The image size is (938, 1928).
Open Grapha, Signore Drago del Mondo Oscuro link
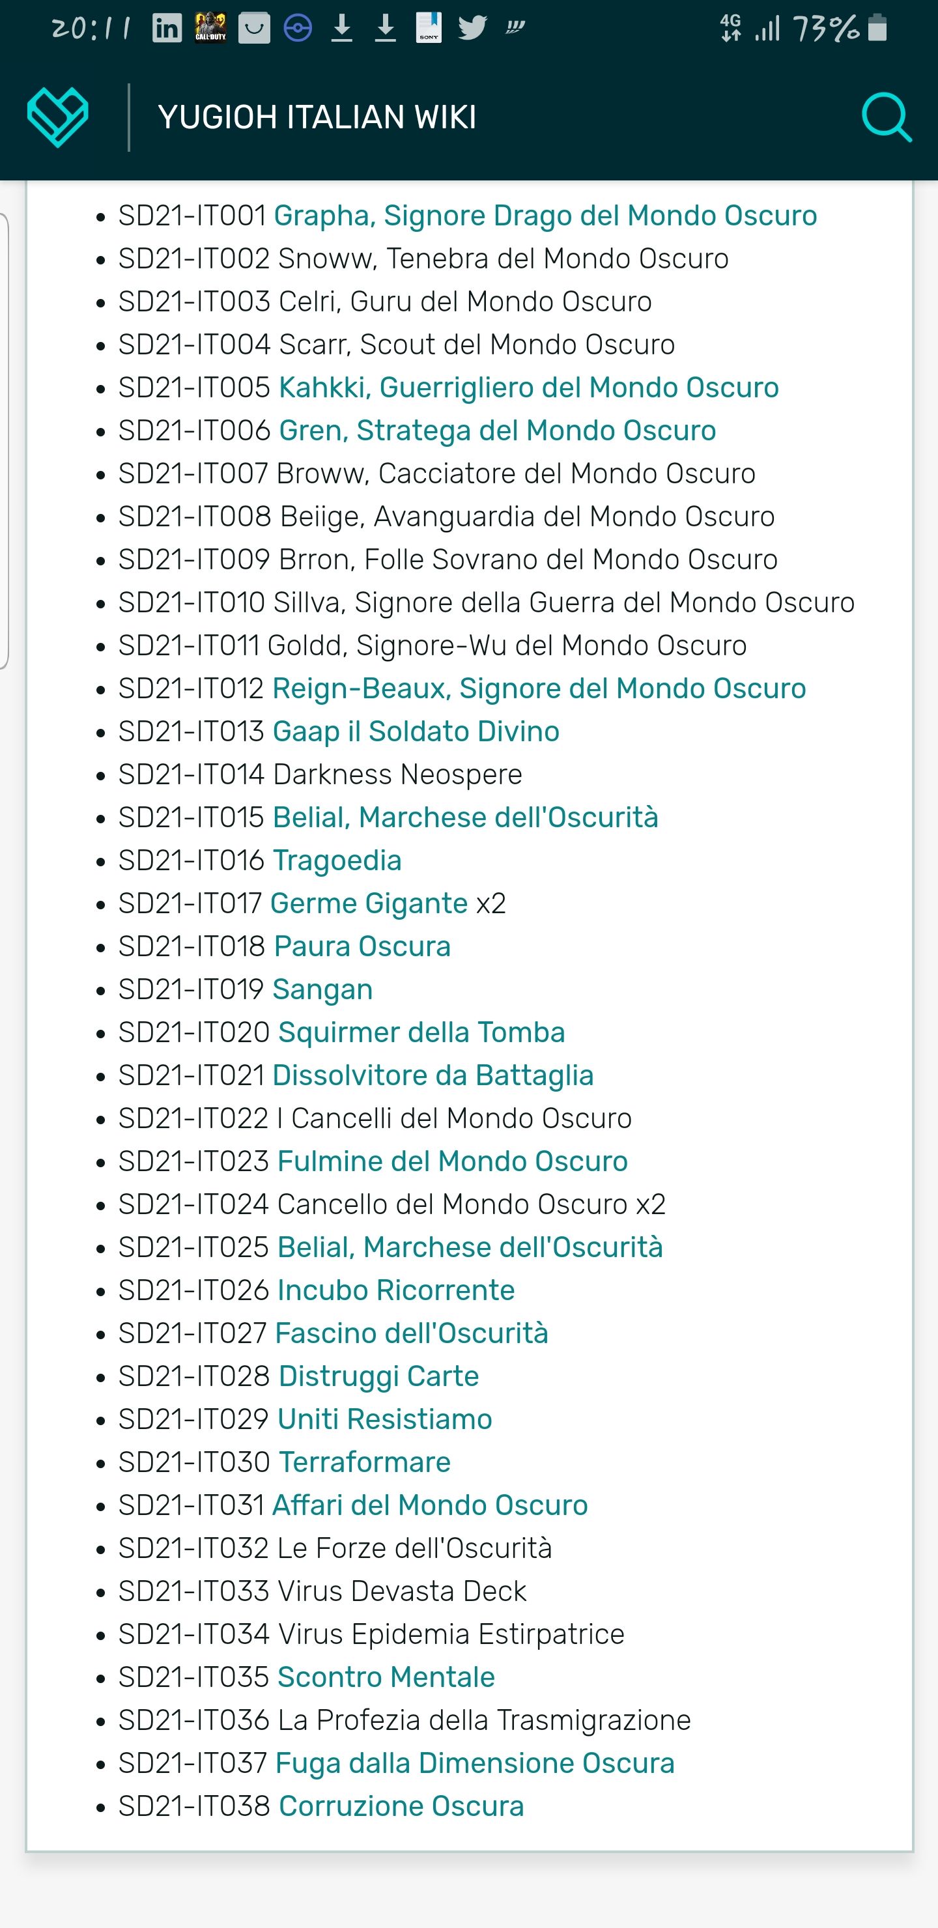[545, 216]
